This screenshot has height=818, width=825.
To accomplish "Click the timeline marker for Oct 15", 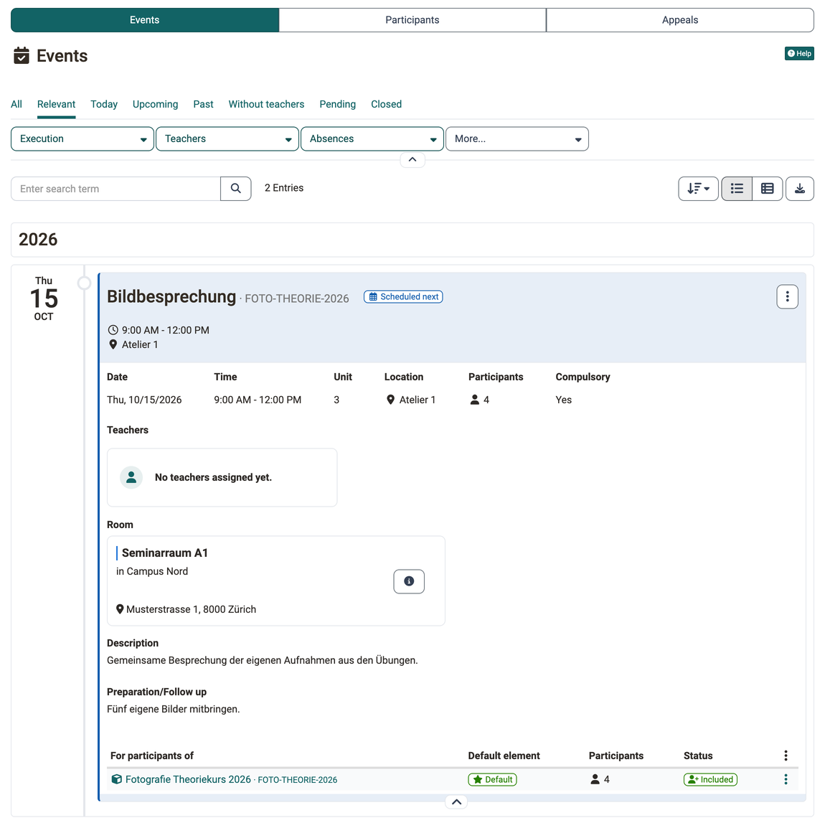I will [x=84, y=283].
